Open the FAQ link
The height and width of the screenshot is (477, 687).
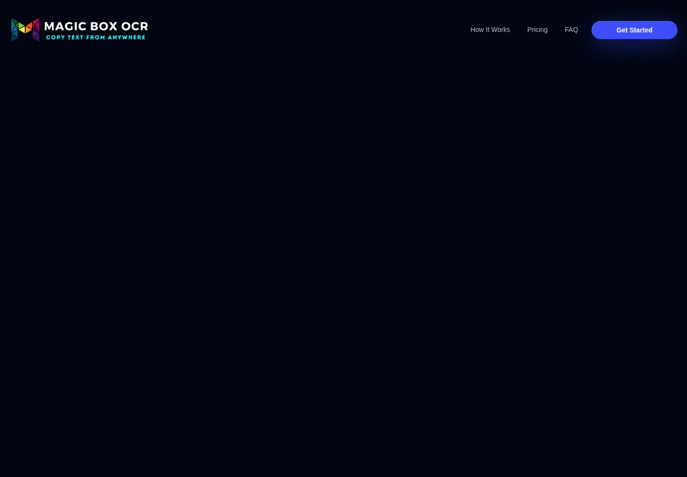coord(571,30)
